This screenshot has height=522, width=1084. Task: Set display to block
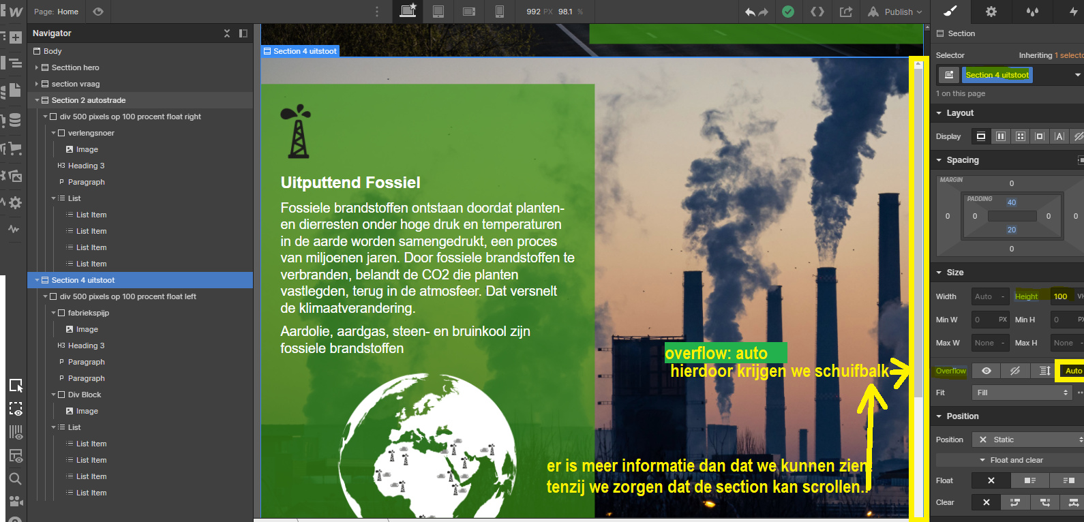[x=981, y=136]
